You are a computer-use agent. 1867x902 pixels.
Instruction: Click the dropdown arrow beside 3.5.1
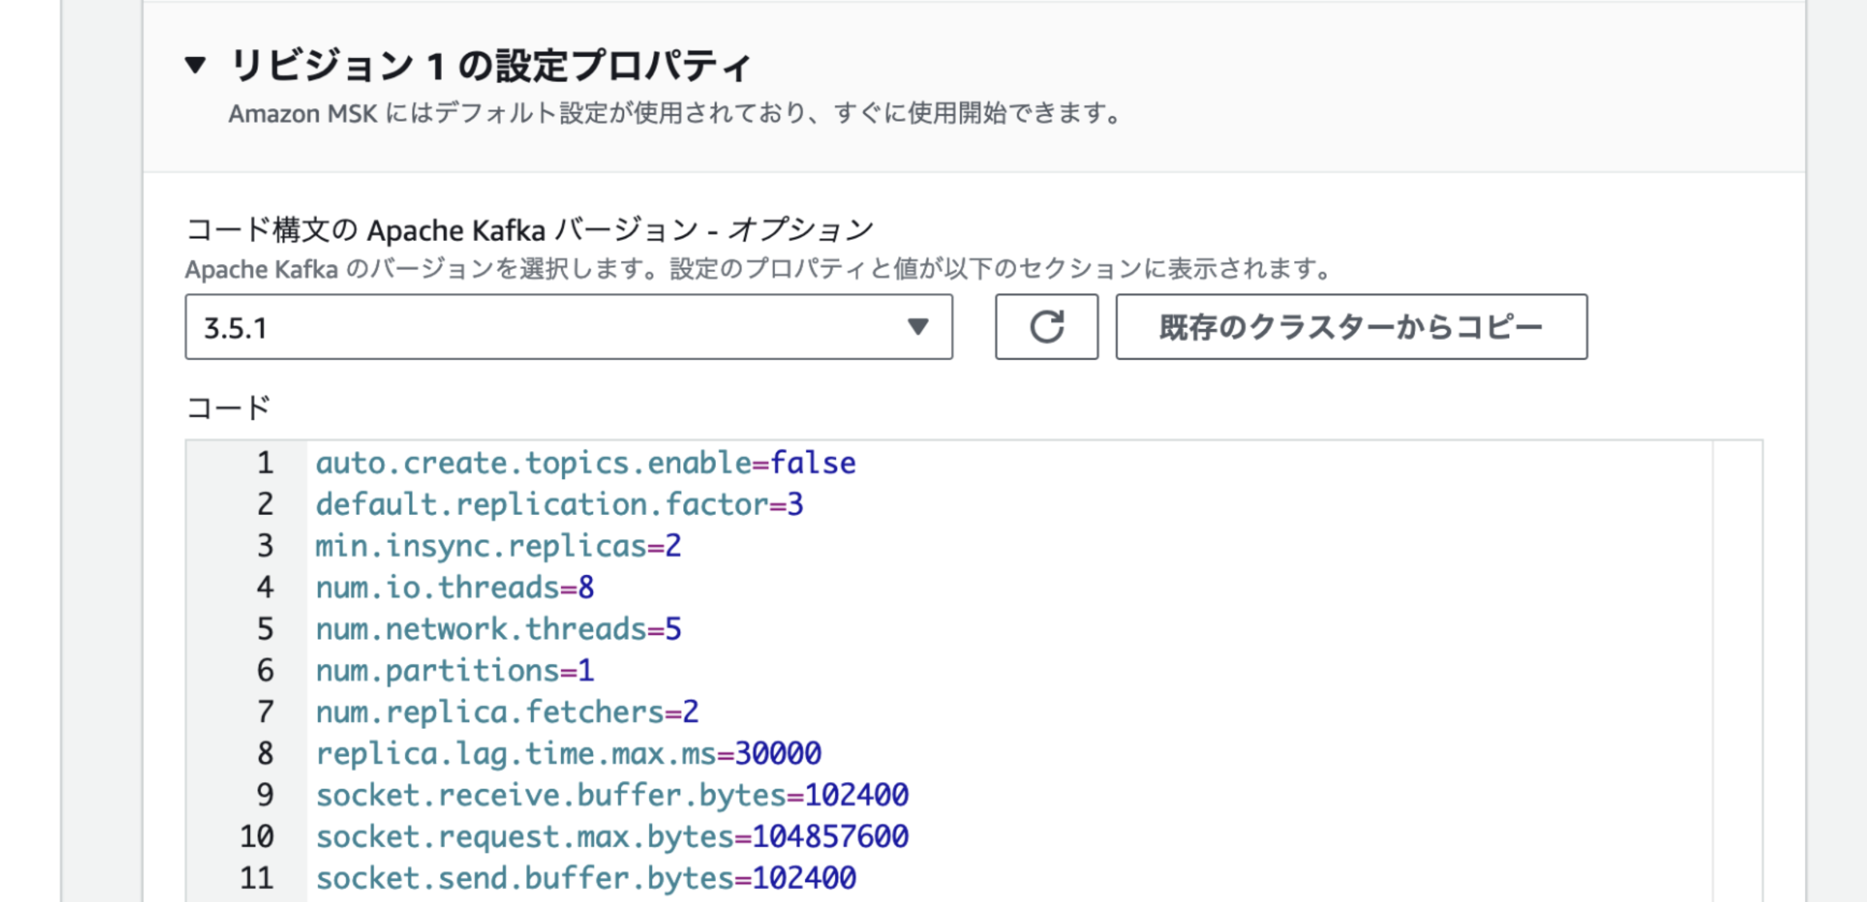tap(917, 327)
